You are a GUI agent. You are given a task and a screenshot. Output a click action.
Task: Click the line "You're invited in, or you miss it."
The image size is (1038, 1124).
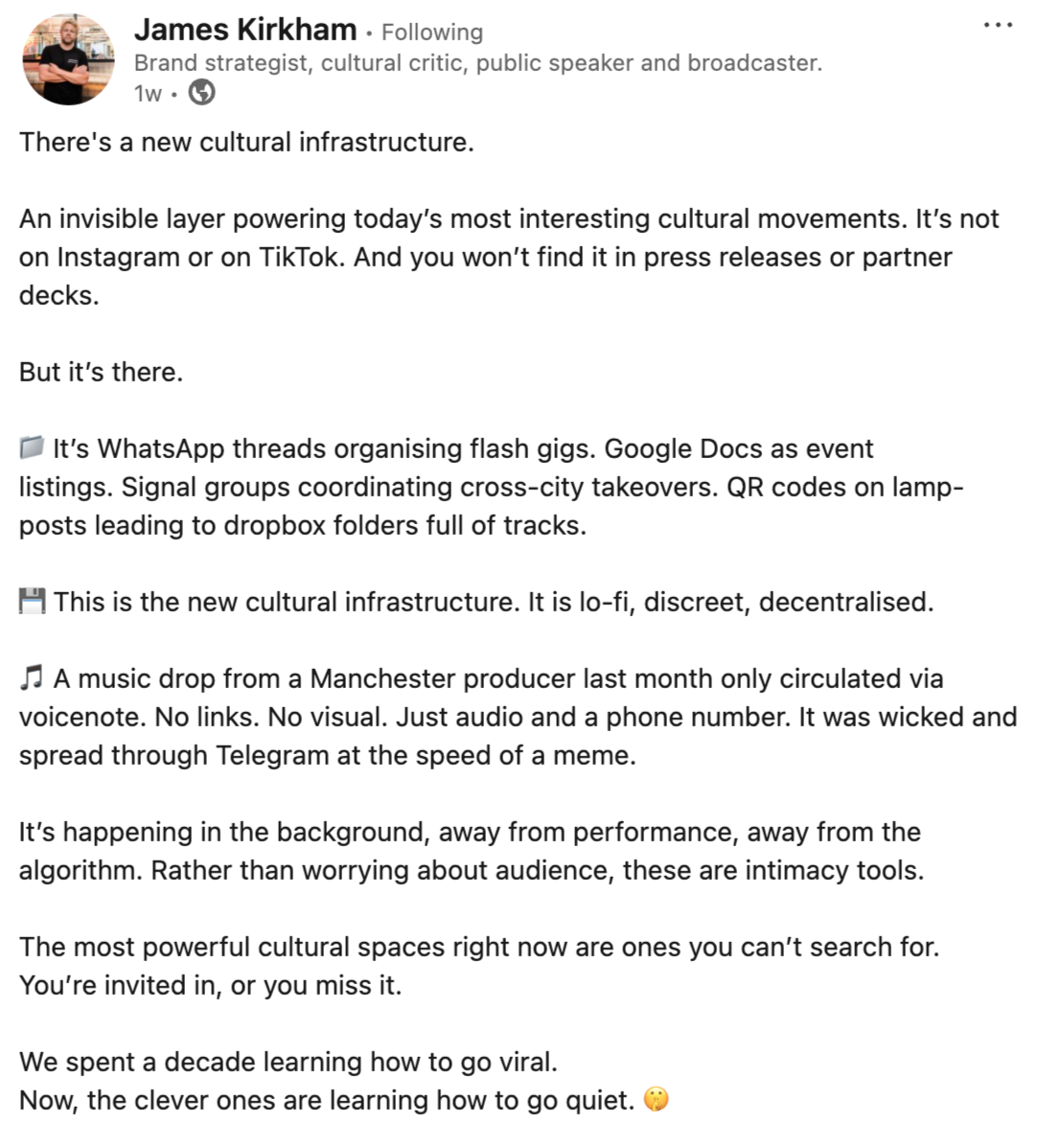pos(211,986)
